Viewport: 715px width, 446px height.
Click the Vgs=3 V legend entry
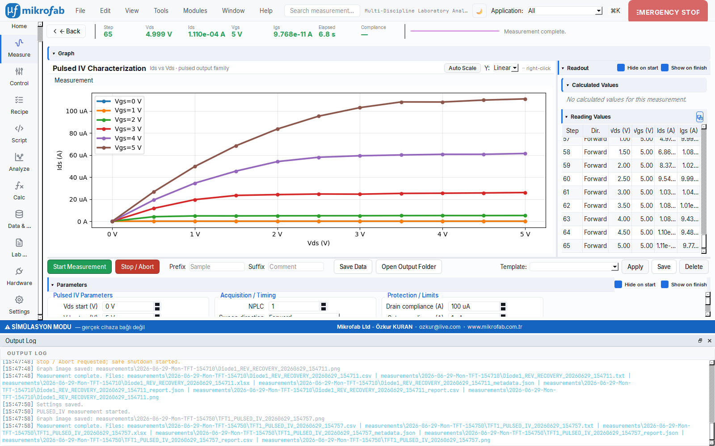point(120,129)
